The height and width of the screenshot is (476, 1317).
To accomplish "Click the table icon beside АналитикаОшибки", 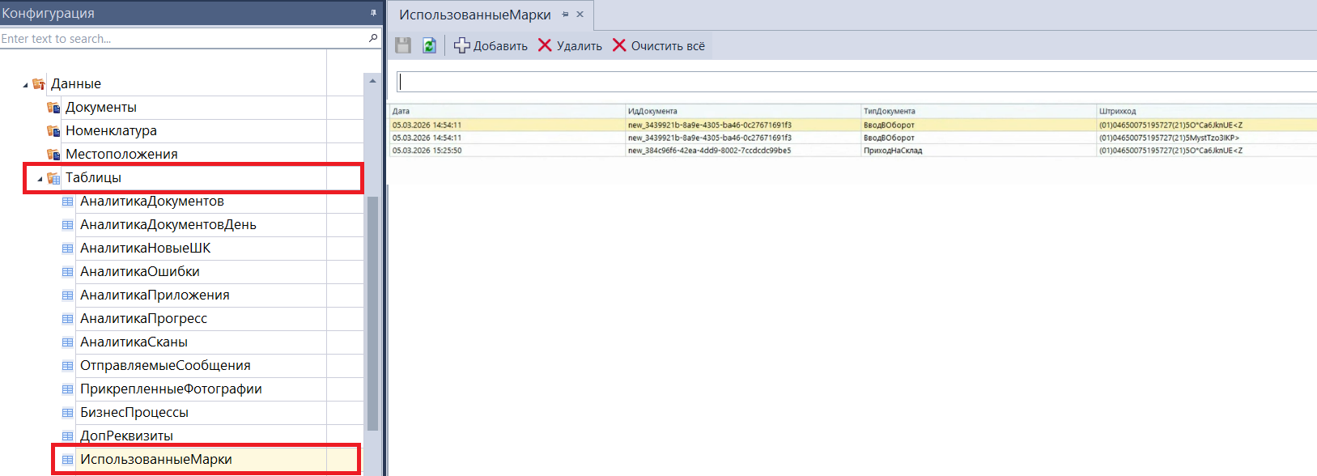I will (68, 272).
